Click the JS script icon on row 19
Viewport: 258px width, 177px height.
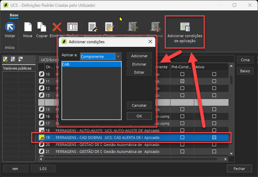[42, 138]
